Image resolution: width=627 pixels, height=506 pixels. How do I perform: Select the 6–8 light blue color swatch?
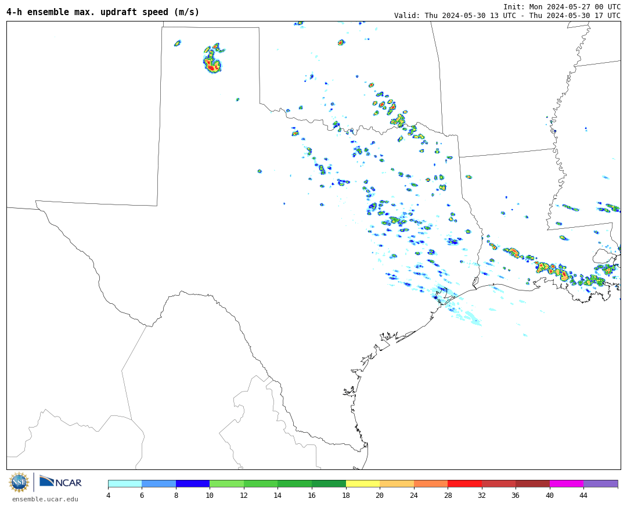(x=158, y=483)
